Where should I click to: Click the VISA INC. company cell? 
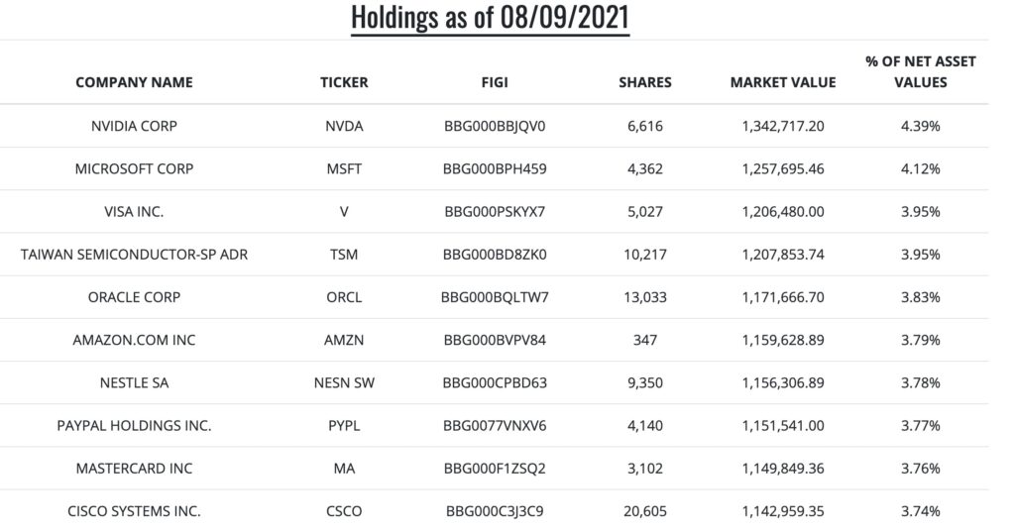(x=134, y=211)
